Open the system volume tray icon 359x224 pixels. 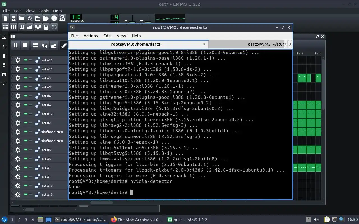316,220
